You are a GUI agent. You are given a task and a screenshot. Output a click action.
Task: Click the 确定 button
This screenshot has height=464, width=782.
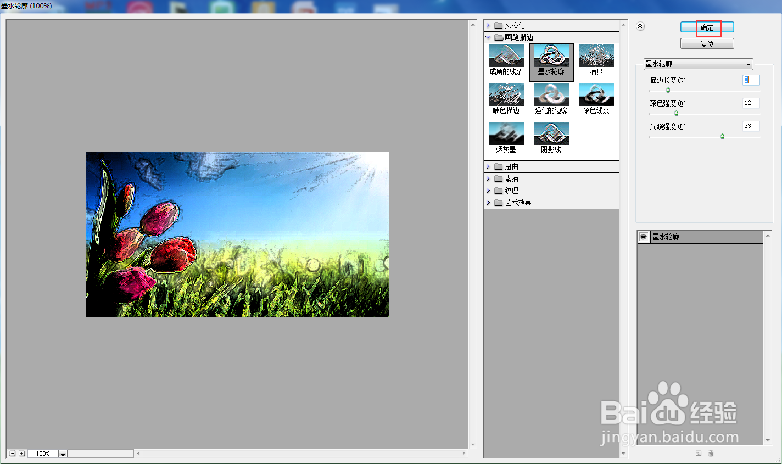[707, 27]
